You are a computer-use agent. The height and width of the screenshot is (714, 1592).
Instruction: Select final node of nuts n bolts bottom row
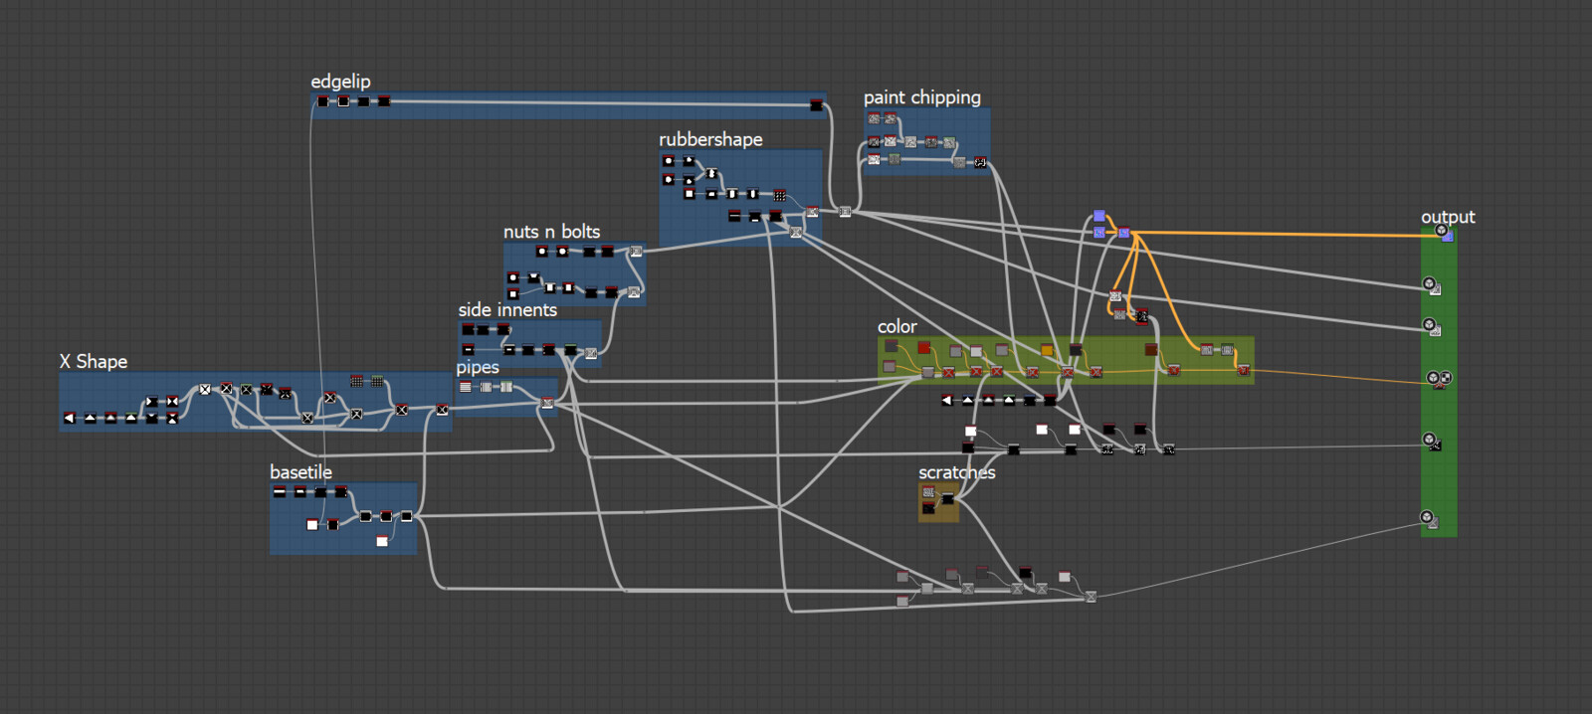(x=634, y=292)
